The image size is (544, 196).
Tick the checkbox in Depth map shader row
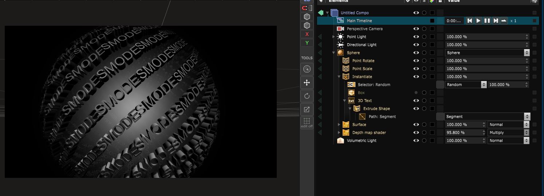pos(432,132)
